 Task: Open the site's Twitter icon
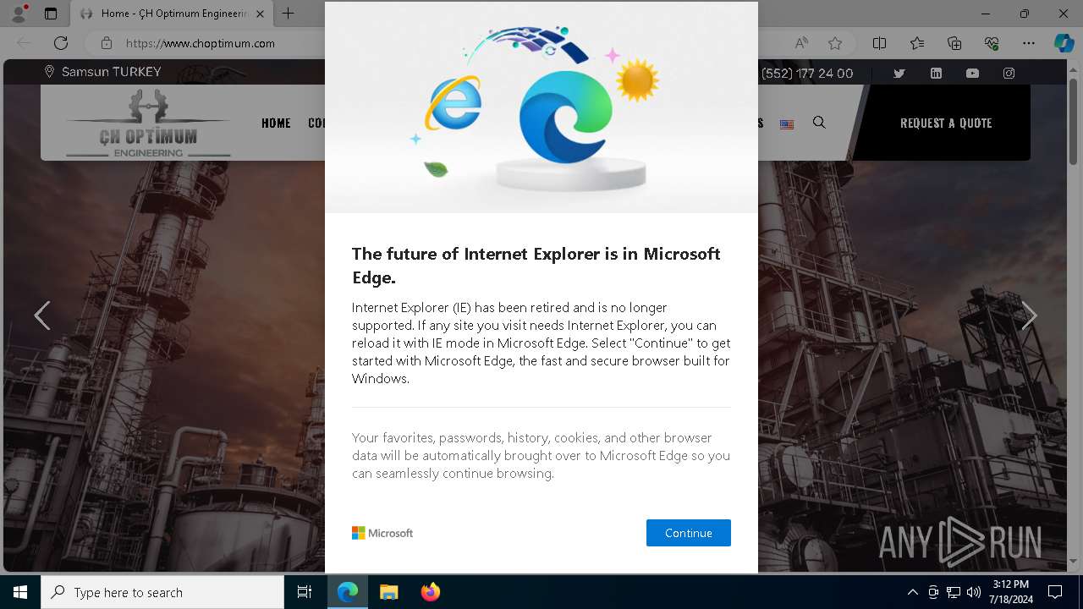[899, 74]
